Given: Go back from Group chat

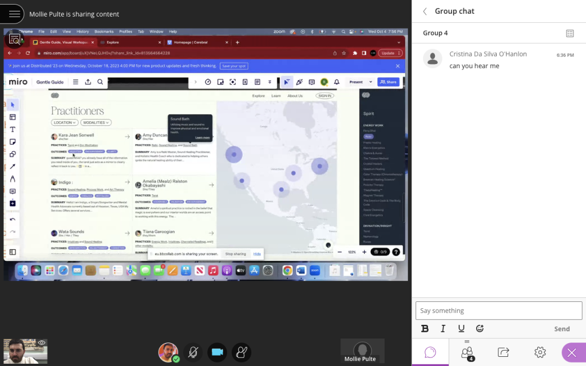Looking at the screenshot, I should (425, 11).
